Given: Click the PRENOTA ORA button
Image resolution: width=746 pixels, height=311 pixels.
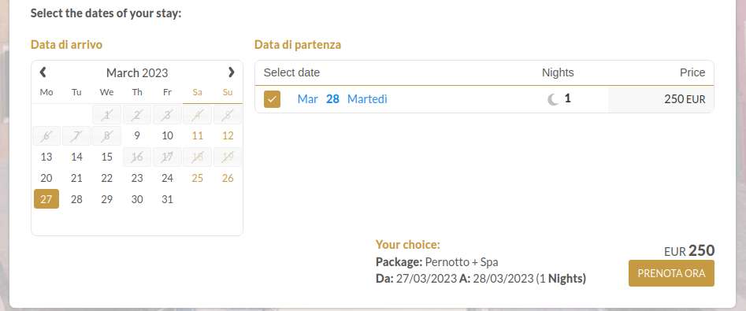Looking at the screenshot, I should pos(671,273).
